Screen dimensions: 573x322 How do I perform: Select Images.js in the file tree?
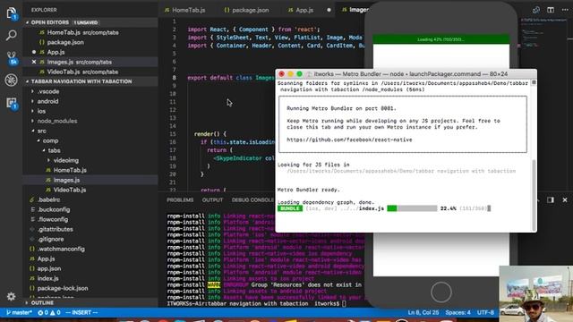[66, 181]
